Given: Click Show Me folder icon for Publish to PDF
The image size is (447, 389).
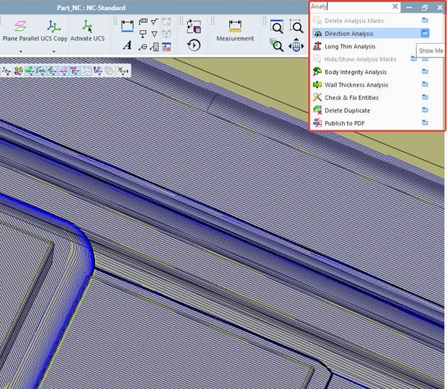Looking at the screenshot, I should [x=425, y=122].
